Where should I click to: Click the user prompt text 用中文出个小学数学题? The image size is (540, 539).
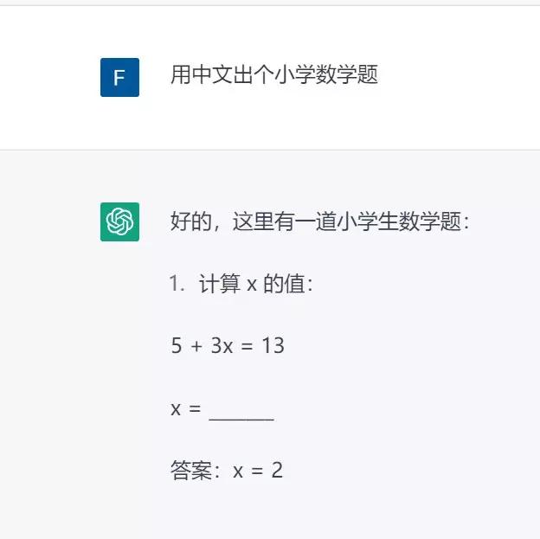pyautogui.click(x=274, y=75)
